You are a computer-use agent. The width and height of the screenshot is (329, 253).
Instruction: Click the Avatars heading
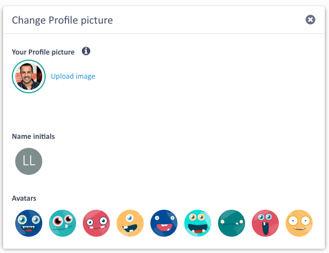24,198
